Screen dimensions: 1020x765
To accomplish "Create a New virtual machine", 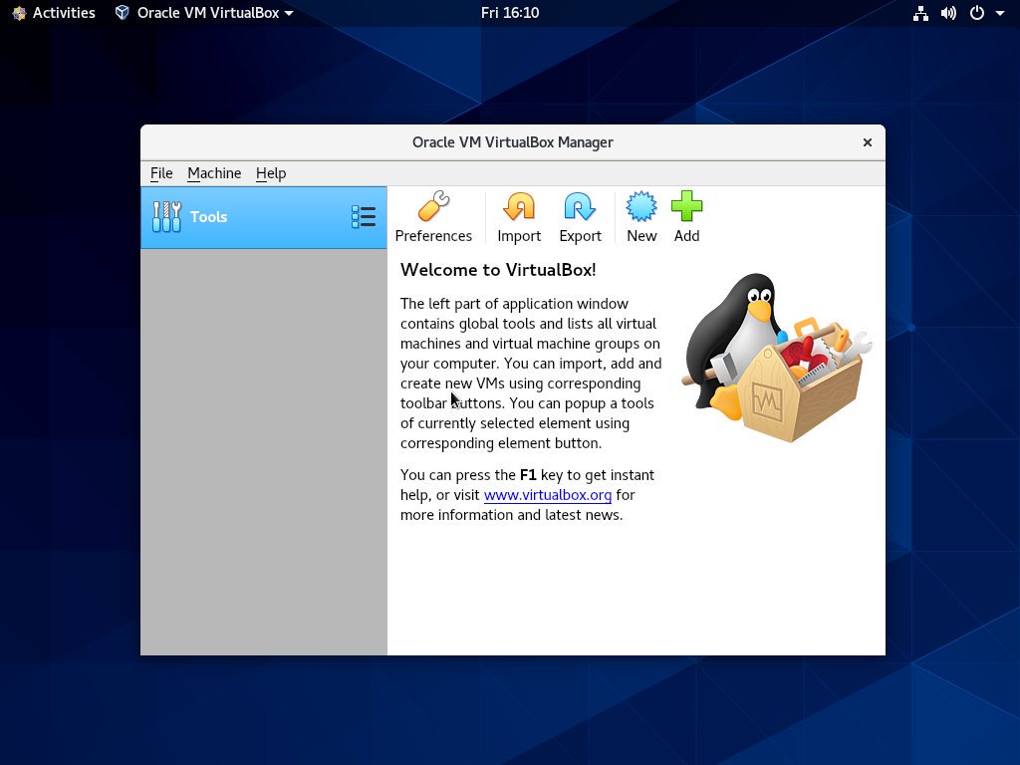I will pyautogui.click(x=640, y=216).
